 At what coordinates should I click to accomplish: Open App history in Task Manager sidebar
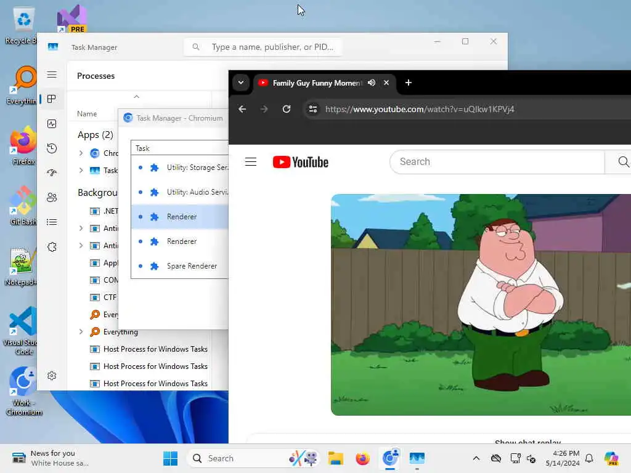(x=52, y=148)
